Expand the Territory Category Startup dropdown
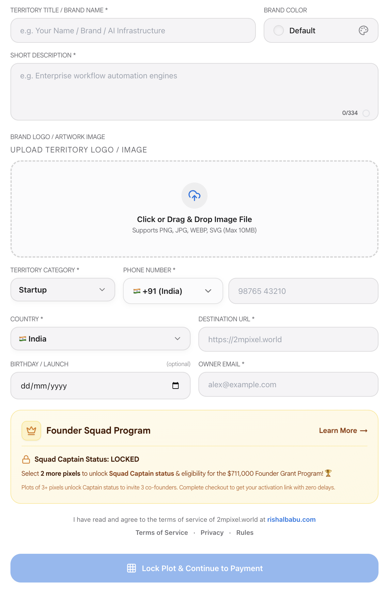 point(63,290)
